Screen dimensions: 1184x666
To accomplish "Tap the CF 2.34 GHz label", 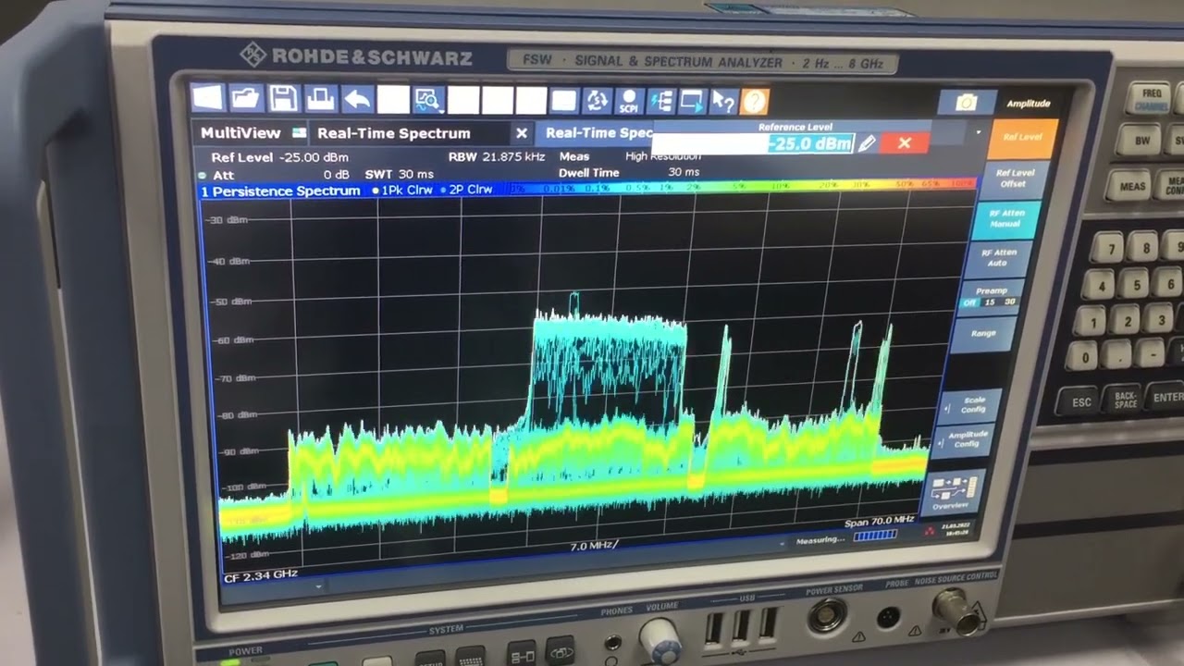I will pos(260,574).
